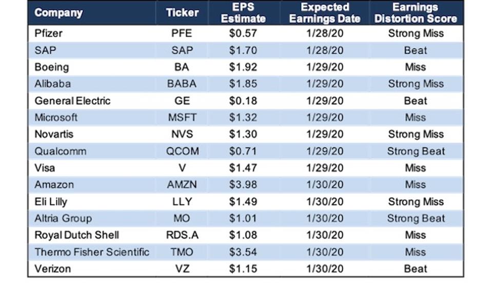Click the MSFT ticker cell
Viewport: 492px width, 291px height.
[x=182, y=117]
